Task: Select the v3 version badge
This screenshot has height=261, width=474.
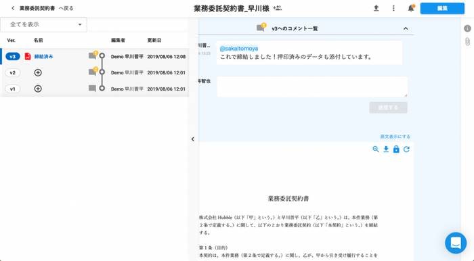Action: [13, 56]
